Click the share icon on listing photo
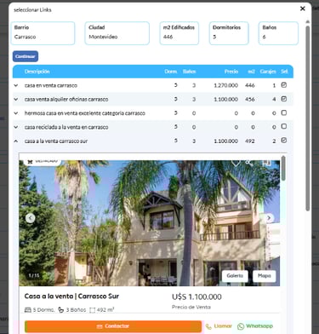Image resolution: width=319 pixels, height=334 pixels. click(x=249, y=163)
